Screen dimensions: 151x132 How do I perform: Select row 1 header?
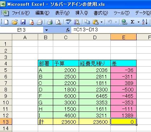point(6,44)
